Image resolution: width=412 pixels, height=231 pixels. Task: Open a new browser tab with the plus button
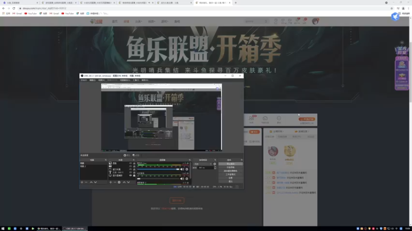click(x=236, y=3)
